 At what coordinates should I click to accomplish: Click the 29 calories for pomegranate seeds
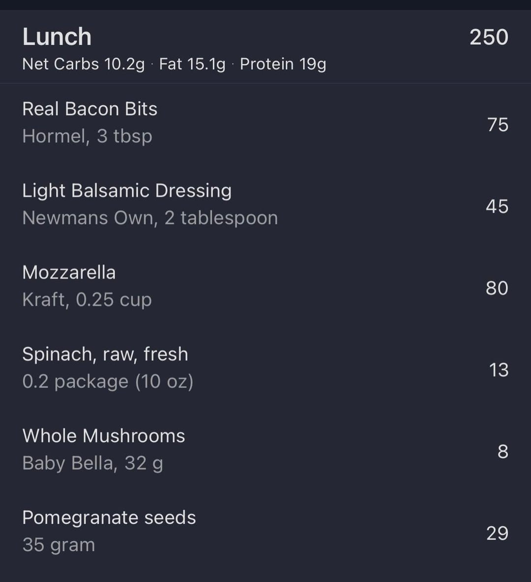click(497, 533)
